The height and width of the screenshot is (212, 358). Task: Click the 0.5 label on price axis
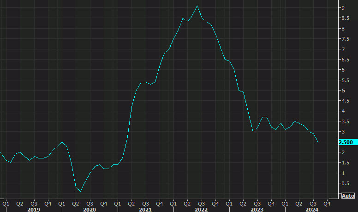click(345, 183)
